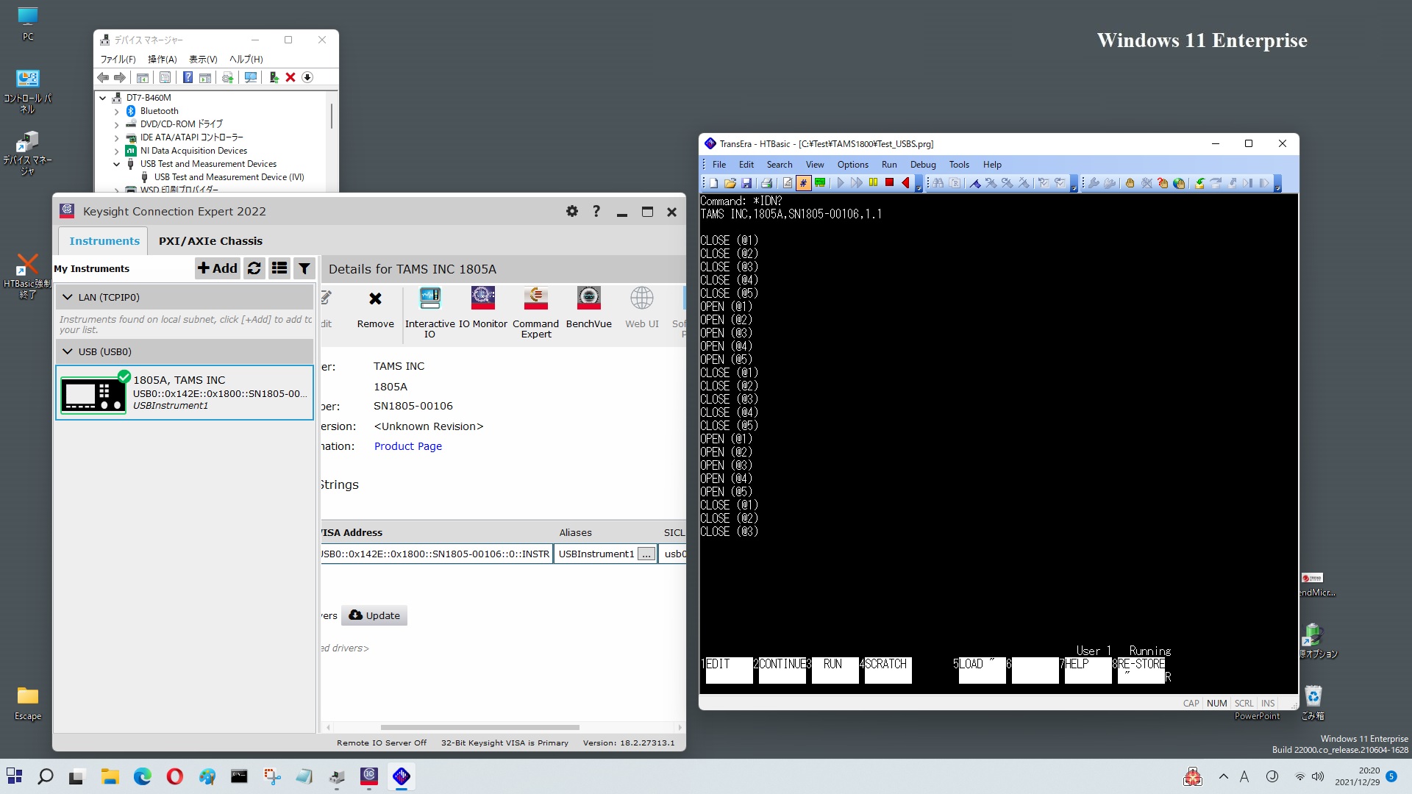Open HTBasic Options menu
Image resolution: width=1412 pixels, height=794 pixels.
coord(852,165)
